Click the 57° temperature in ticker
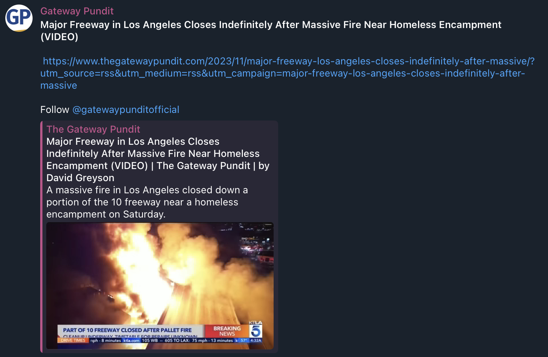Viewport: 548px width, 357px height. (x=244, y=340)
